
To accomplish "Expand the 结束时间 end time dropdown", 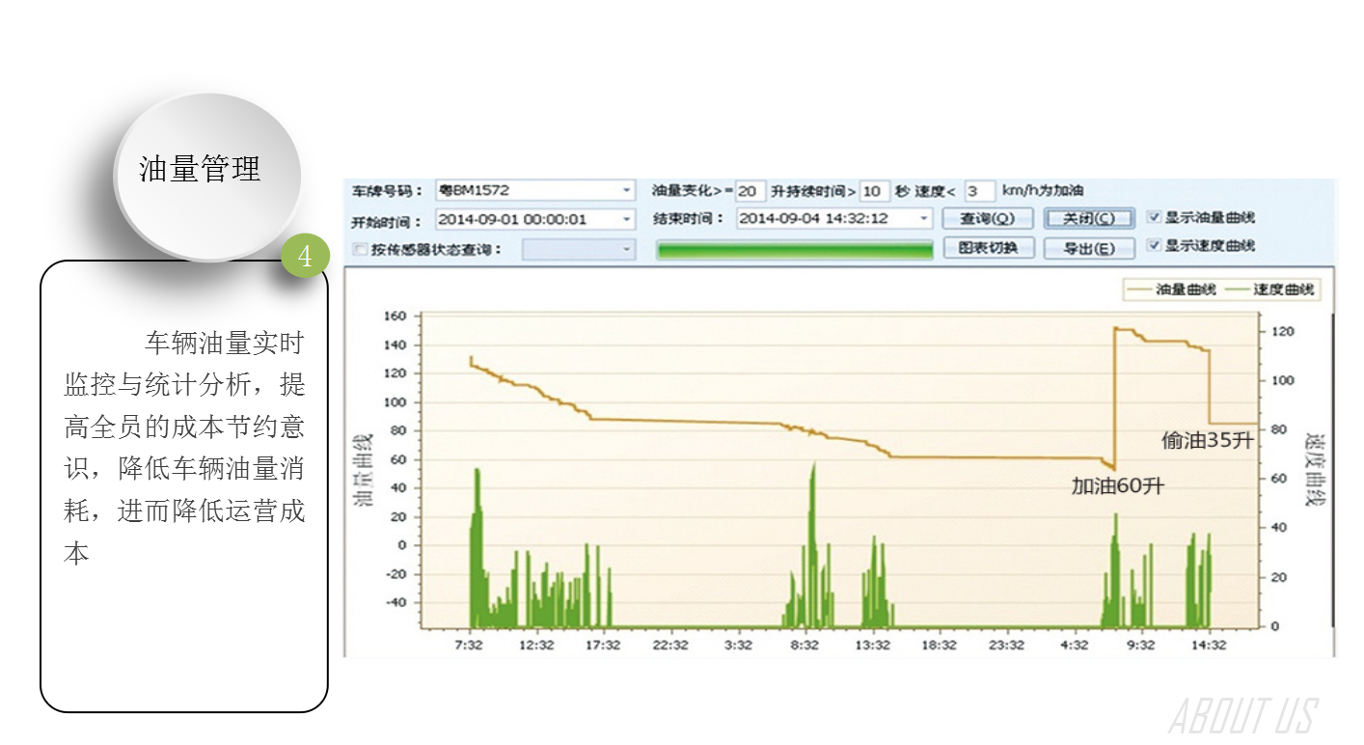I will tap(924, 219).
